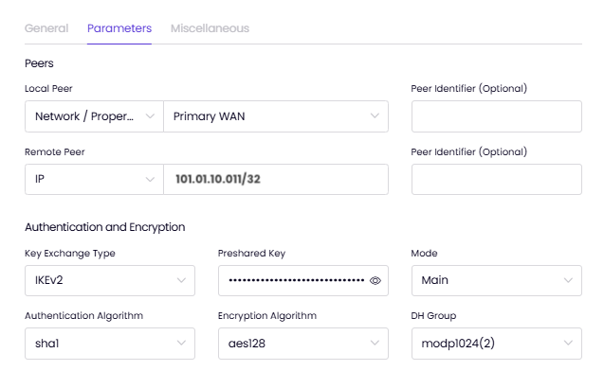Click inside the Preshared Key field
Image resolution: width=604 pixels, height=371 pixels.
pyautogui.click(x=296, y=280)
